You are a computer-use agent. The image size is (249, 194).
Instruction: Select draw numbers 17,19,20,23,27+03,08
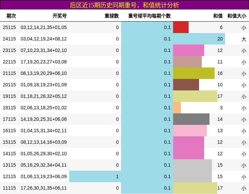[44, 62]
